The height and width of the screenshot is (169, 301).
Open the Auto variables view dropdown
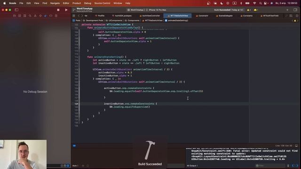pos(75,166)
